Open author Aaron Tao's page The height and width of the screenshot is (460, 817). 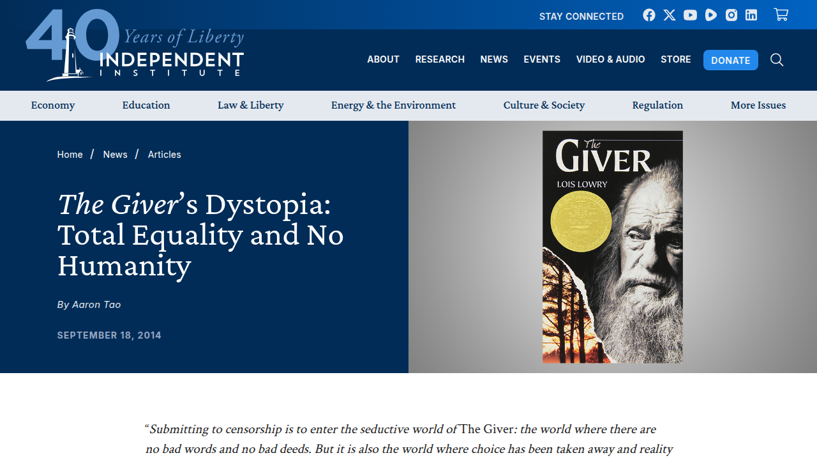[96, 305]
